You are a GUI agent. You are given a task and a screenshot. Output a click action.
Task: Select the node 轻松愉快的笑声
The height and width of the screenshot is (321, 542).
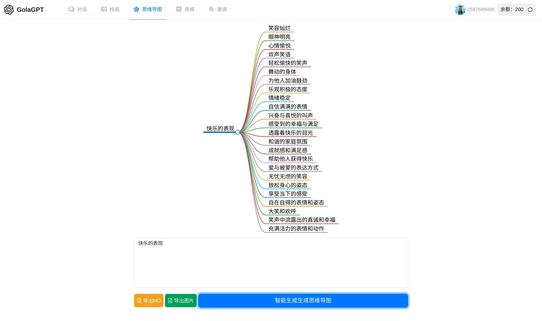click(288, 63)
